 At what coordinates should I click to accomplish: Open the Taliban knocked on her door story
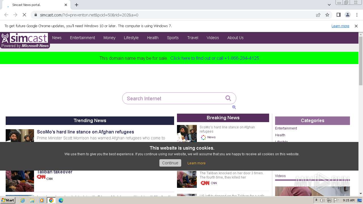point(231,175)
